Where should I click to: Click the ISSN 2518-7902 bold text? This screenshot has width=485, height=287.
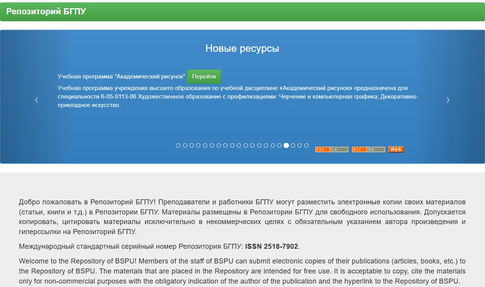point(272,246)
